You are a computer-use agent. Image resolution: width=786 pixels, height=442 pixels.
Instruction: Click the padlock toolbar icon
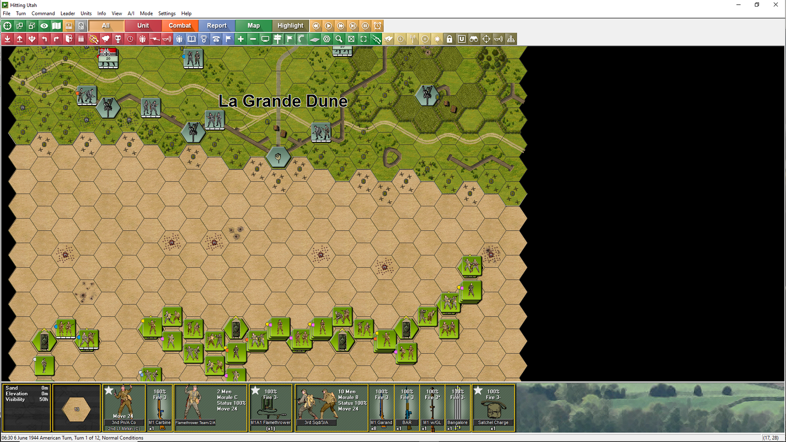point(449,39)
